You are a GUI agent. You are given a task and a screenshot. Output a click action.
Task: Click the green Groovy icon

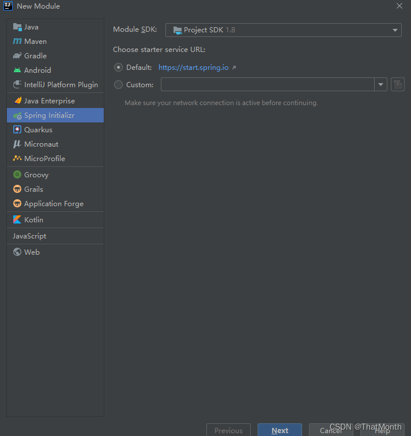(x=17, y=174)
